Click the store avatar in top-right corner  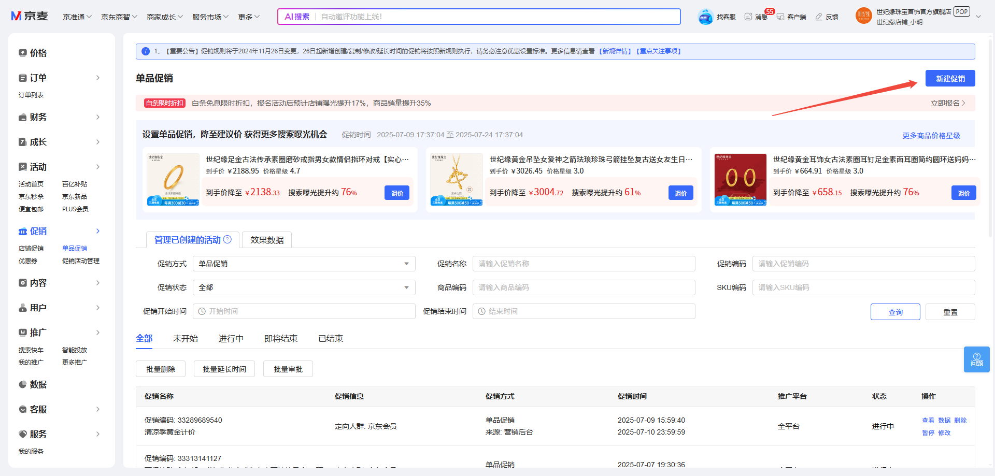[863, 16]
